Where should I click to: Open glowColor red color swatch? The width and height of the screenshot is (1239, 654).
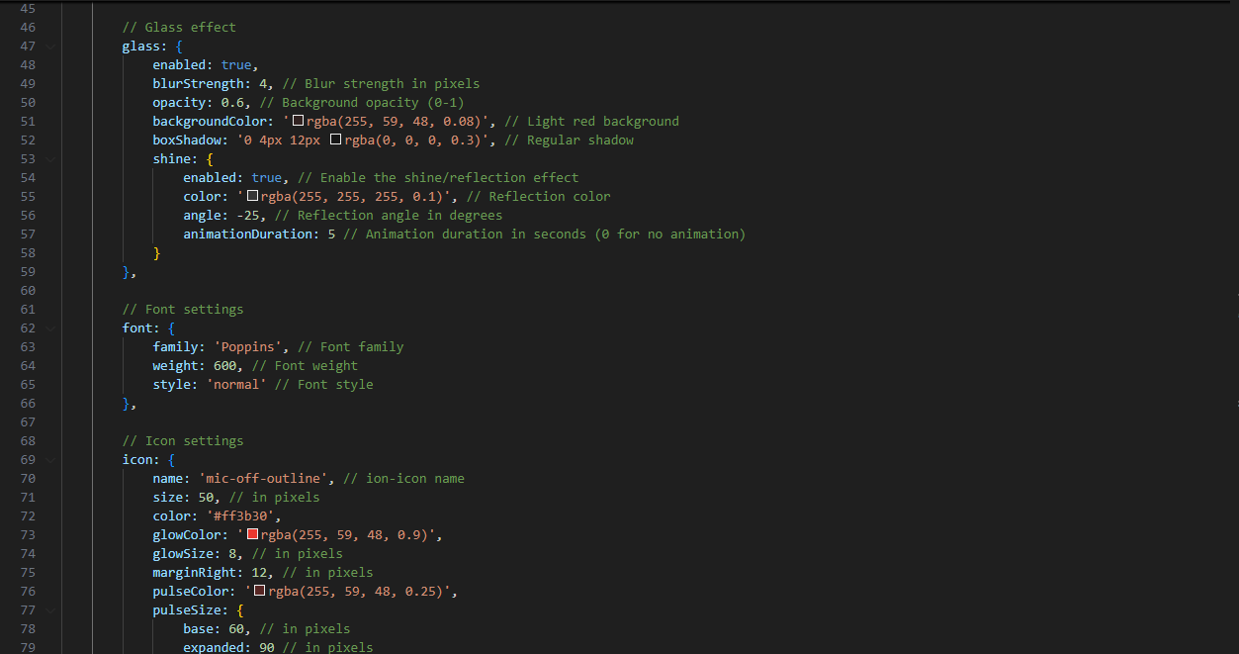click(252, 535)
